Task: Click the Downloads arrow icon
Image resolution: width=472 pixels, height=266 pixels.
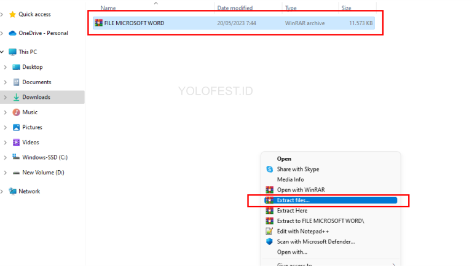Action: pyautogui.click(x=16, y=97)
